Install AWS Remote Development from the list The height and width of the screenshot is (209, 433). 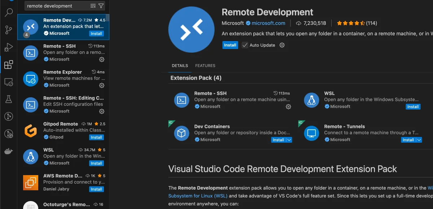click(x=96, y=189)
